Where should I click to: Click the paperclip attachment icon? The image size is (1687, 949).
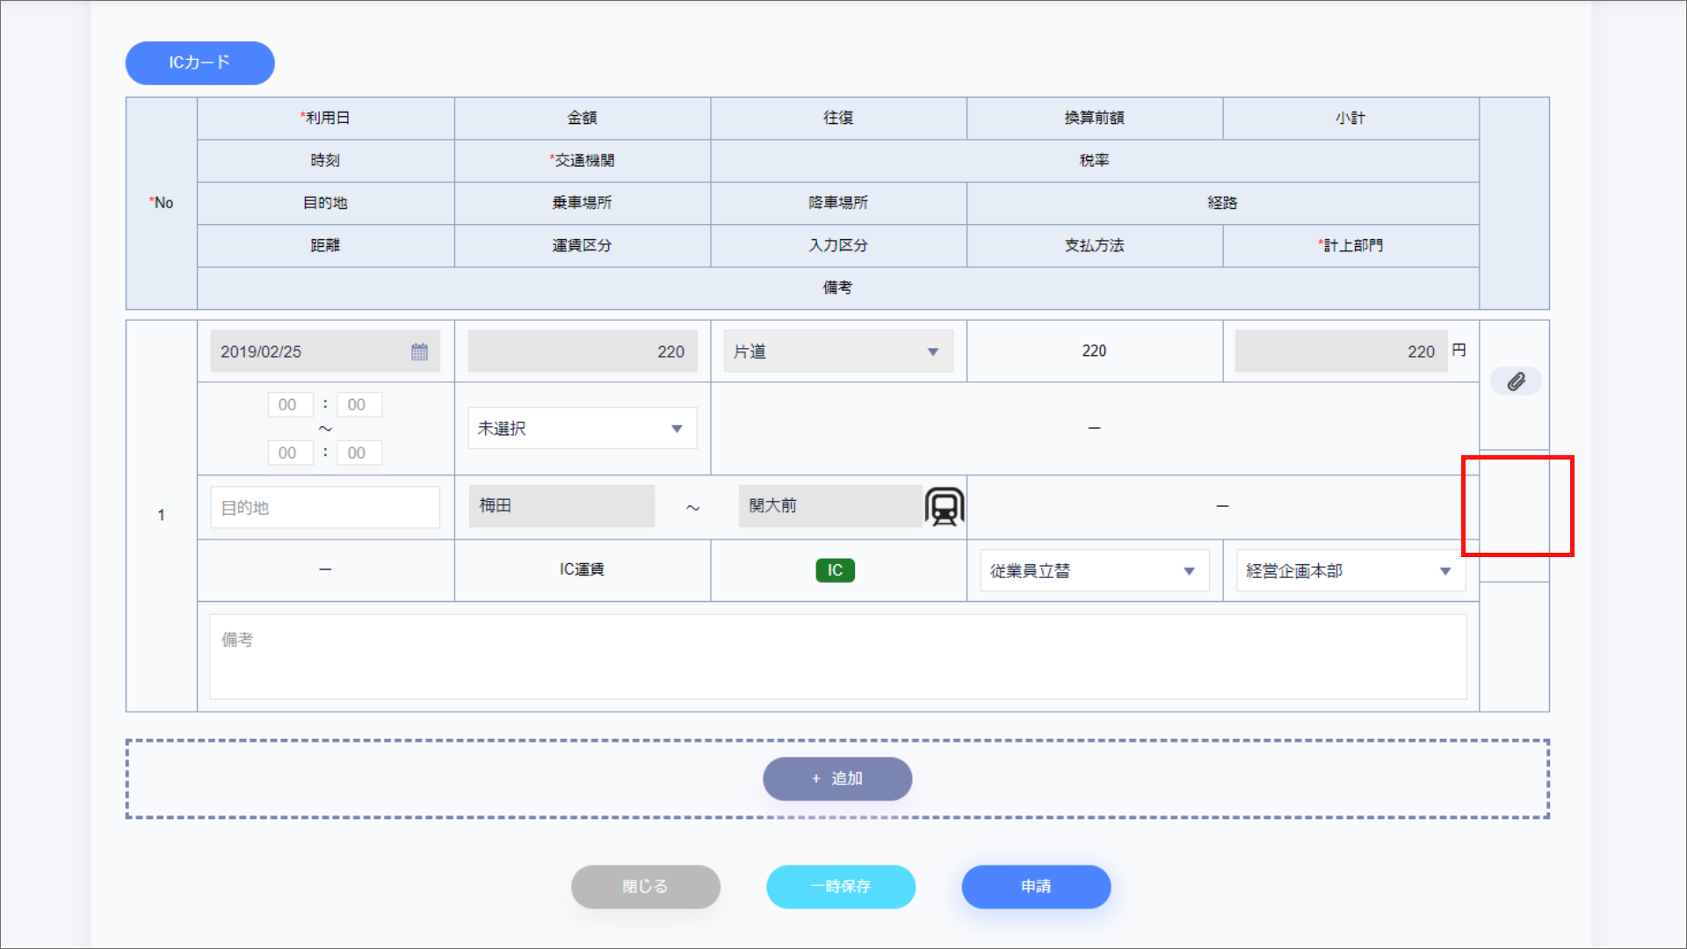pyautogui.click(x=1515, y=380)
